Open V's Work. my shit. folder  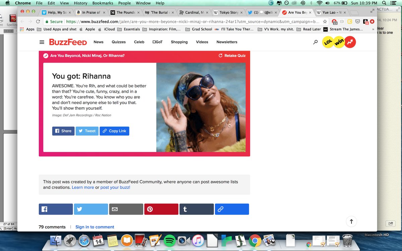click(x=276, y=29)
